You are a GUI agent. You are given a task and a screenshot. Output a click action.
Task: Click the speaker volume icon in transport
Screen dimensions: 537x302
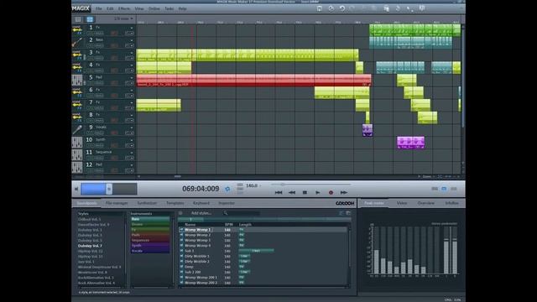pyautogui.click(x=76, y=189)
